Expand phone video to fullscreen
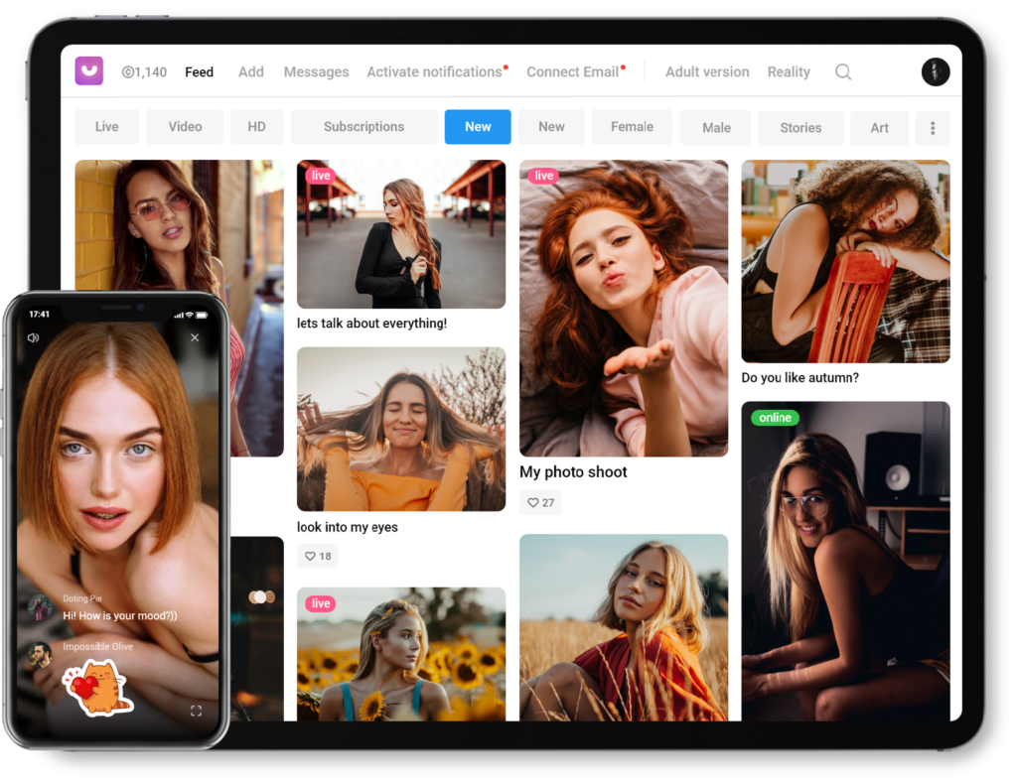1017x783 pixels. coord(196,711)
